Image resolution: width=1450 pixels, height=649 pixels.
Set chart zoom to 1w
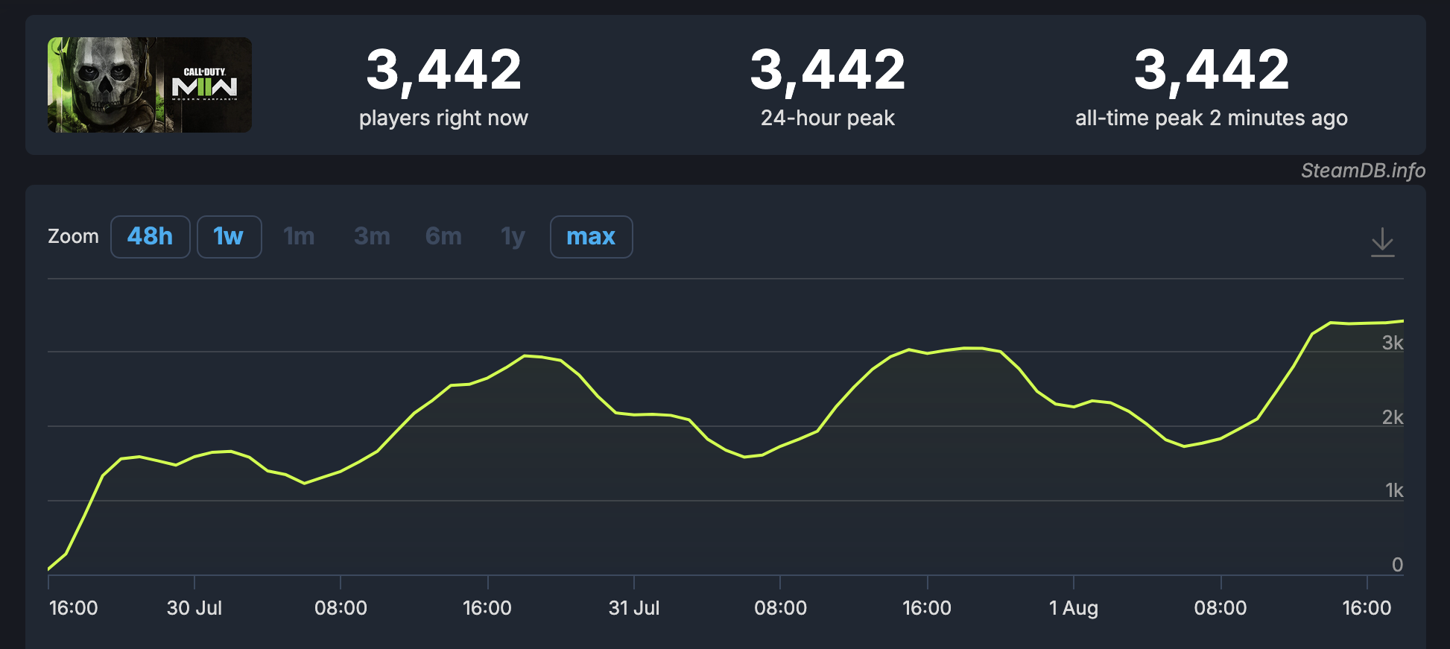click(229, 237)
